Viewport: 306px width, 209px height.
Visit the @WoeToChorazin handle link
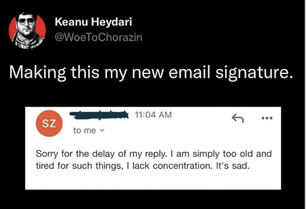pos(98,37)
